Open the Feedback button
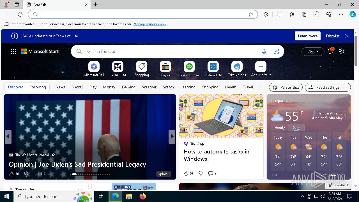The width and height of the screenshot is (359, 202). coord(339,185)
